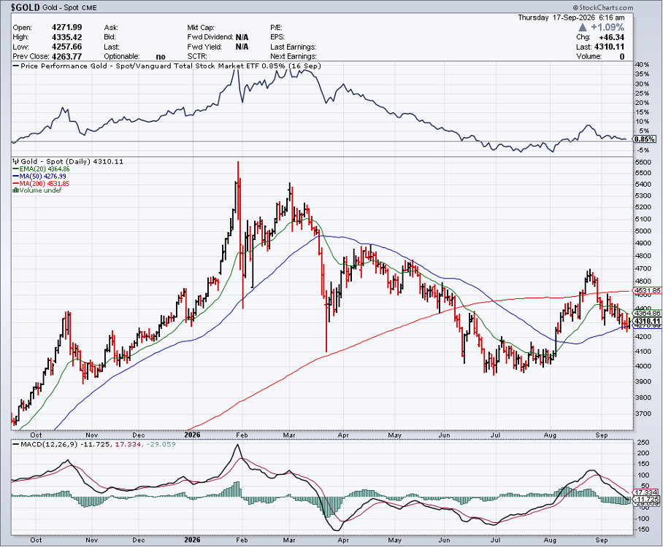Click the Feb label on the MACD time axis

[242, 540]
